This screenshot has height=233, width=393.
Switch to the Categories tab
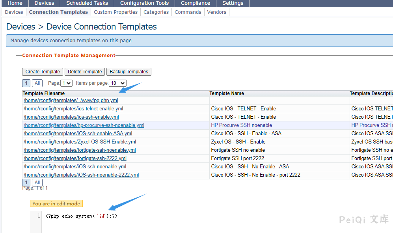pyautogui.click(x=156, y=12)
